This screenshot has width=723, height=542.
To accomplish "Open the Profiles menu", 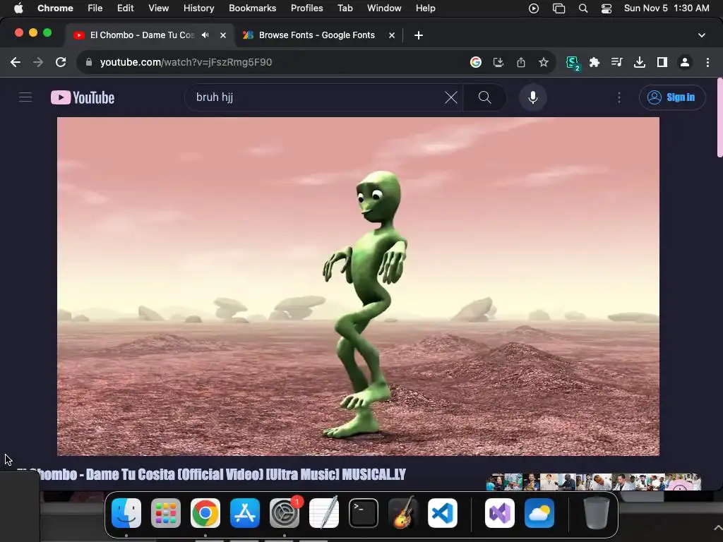I will point(306,8).
